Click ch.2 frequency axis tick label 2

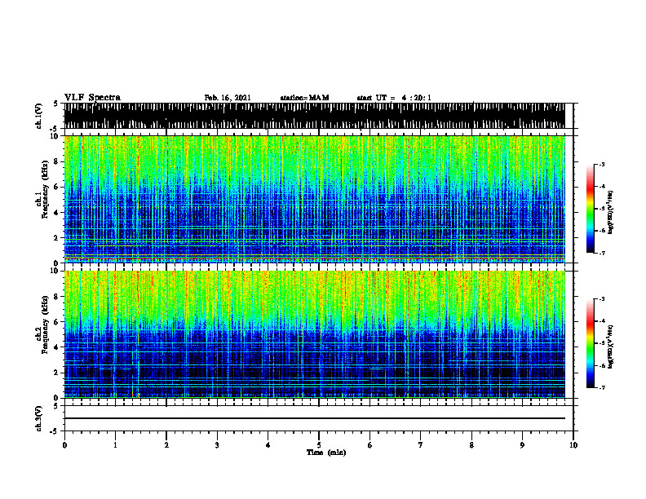[57, 373]
